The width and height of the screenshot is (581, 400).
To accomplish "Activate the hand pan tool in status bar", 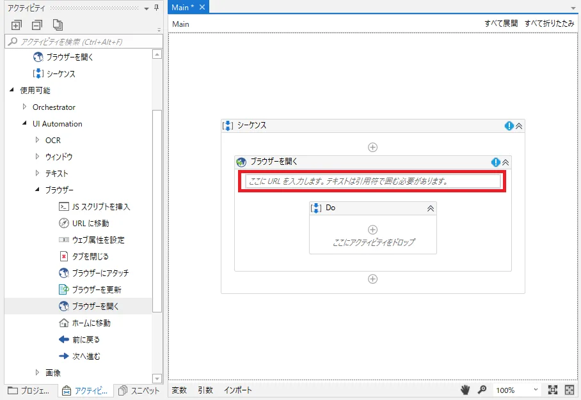I will 466,390.
